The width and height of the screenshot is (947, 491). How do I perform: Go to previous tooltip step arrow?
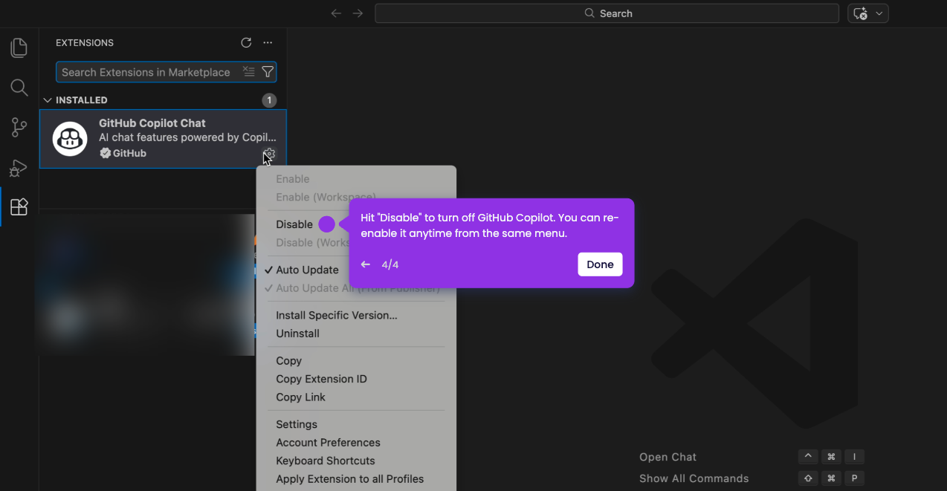(366, 264)
